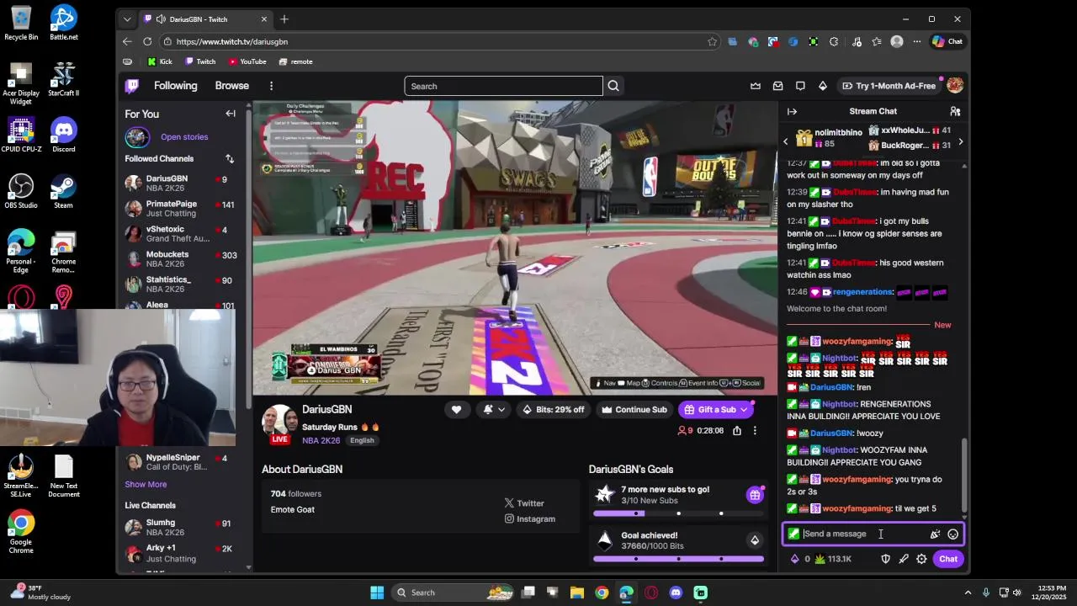Open the Twitch notifications inbox icon

coord(777,86)
